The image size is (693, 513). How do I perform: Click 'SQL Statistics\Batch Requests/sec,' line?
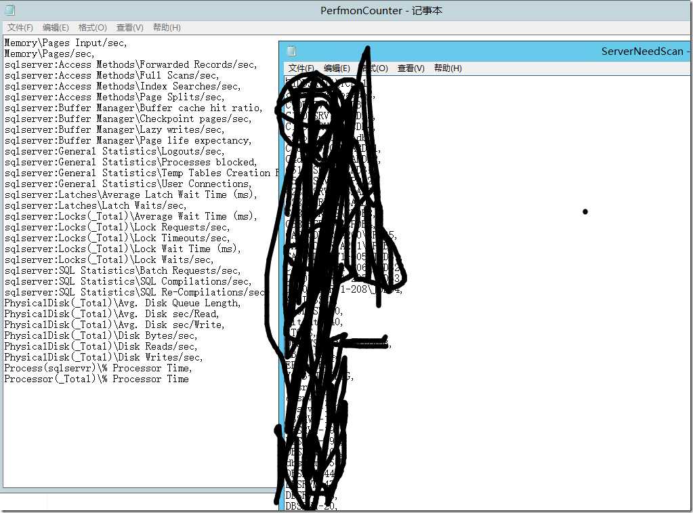123,270
